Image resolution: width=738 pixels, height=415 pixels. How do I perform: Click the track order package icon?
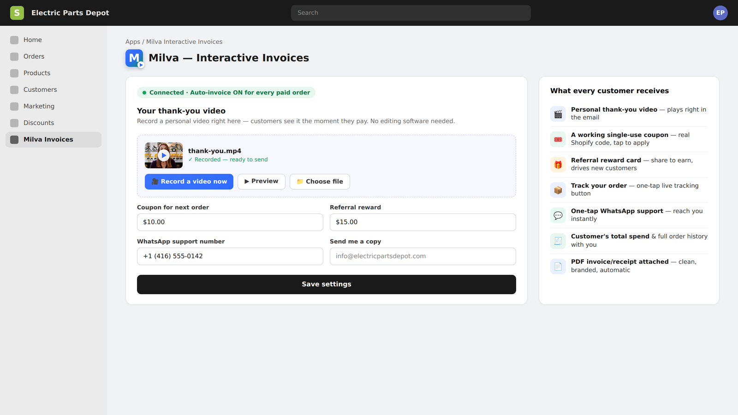pos(558,190)
